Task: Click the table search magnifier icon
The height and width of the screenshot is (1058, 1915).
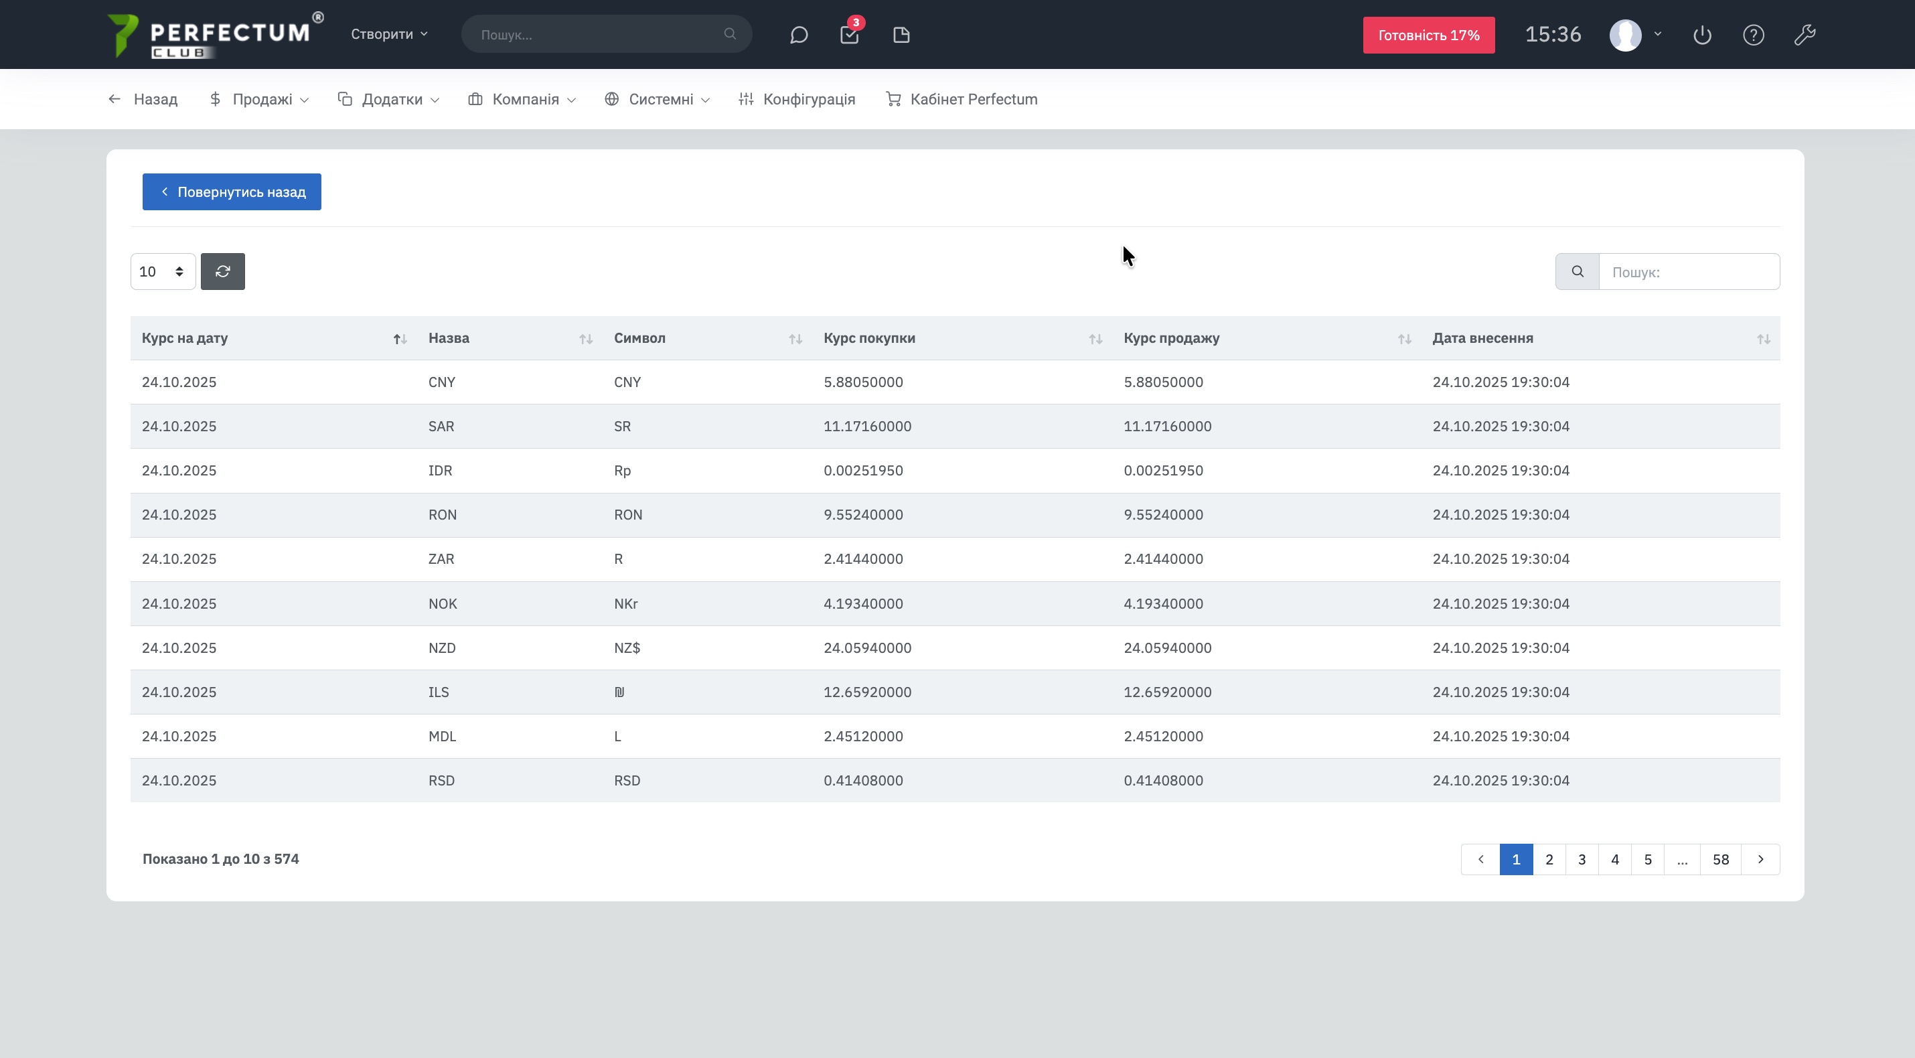Action: pos(1578,271)
